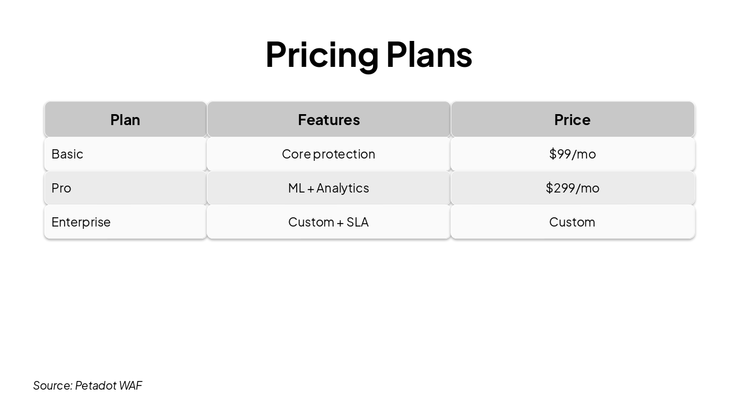Screen dimensions: 739x415
Task: Click the word "protection" in the Basic row
Action: pyautogui.click(x=344, y=154)
